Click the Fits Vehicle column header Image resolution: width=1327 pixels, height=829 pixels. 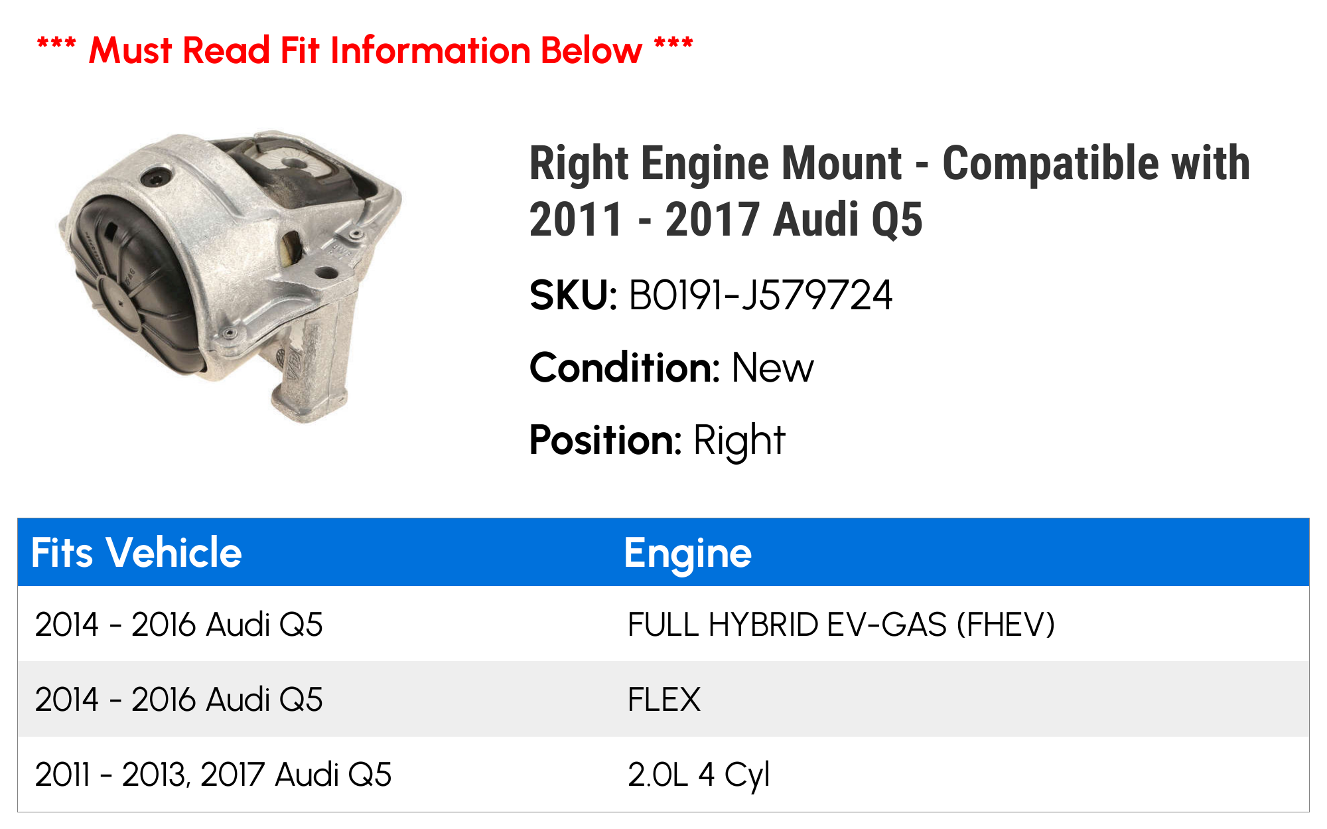[136, 552]
